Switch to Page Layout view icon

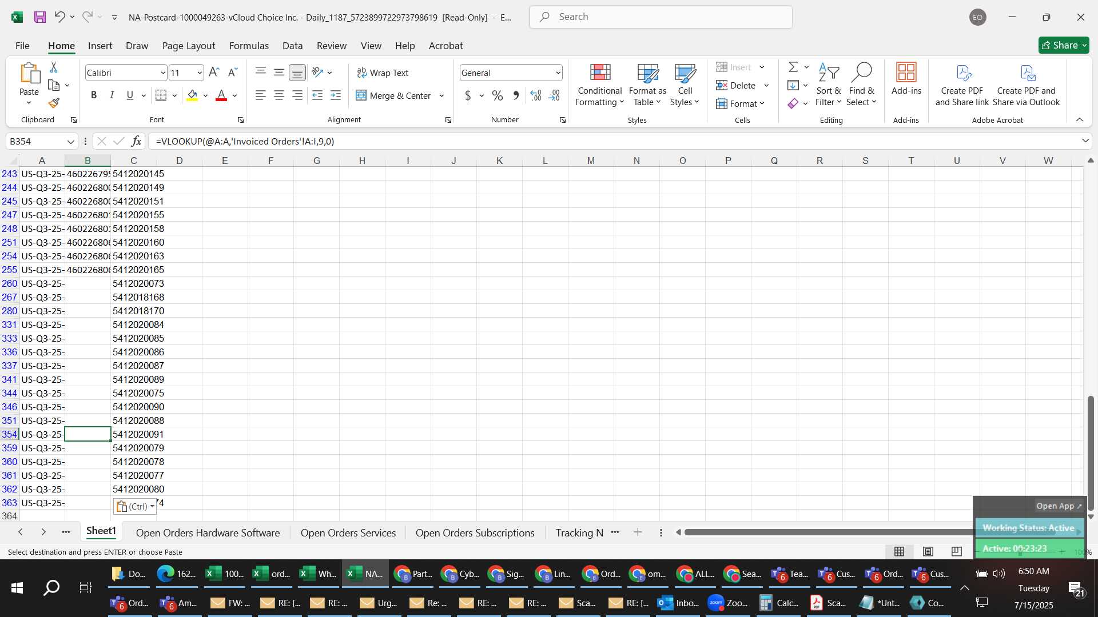click(928, 551)
